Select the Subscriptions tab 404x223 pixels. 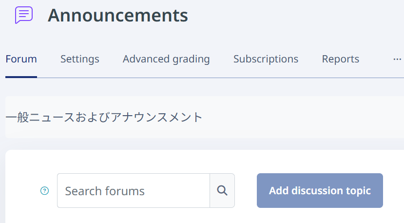(266, 59)
